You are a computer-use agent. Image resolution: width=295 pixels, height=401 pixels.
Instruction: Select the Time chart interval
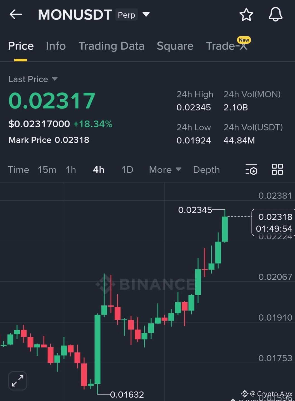[x=18, y=170]
